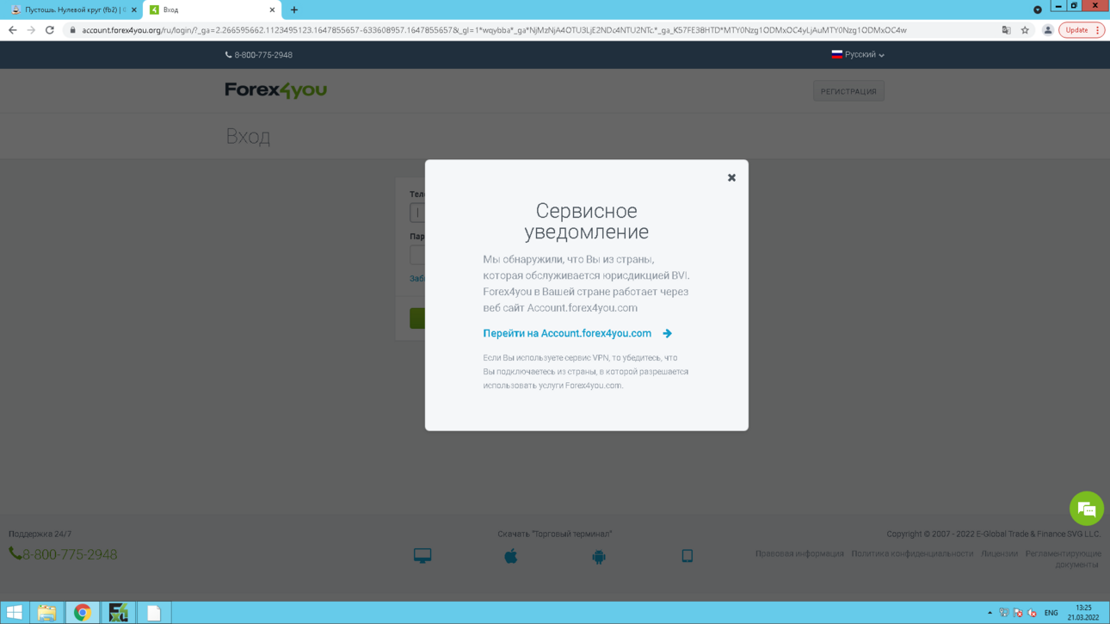
Task: Click the address bar URL
Action: 494,30
